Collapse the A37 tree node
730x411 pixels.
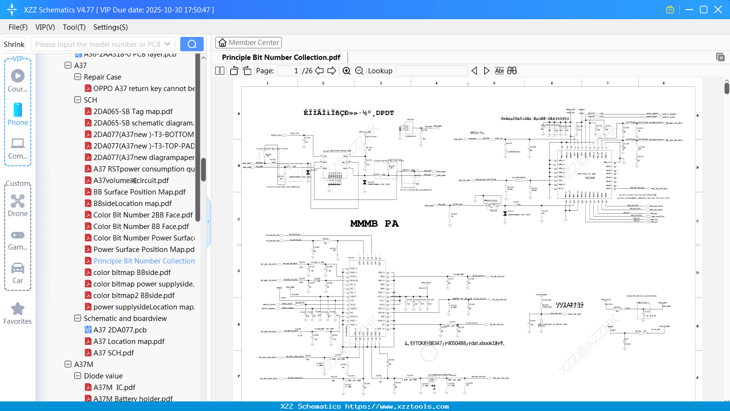pyautogui.click(x=68, y=65)
